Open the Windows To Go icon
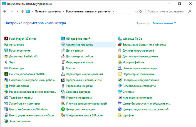The width and height of the screenshot is (196, 127). tap(120, 39)
